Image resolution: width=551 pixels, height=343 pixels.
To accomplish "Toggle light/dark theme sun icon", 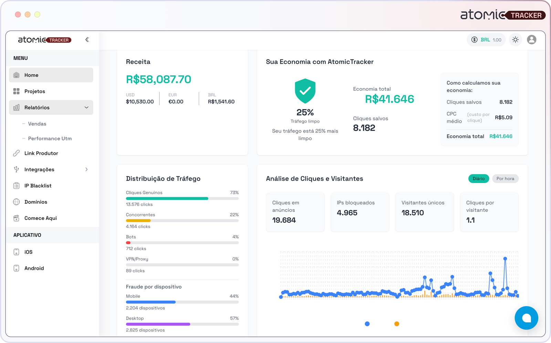I will (x=515, y=40).
